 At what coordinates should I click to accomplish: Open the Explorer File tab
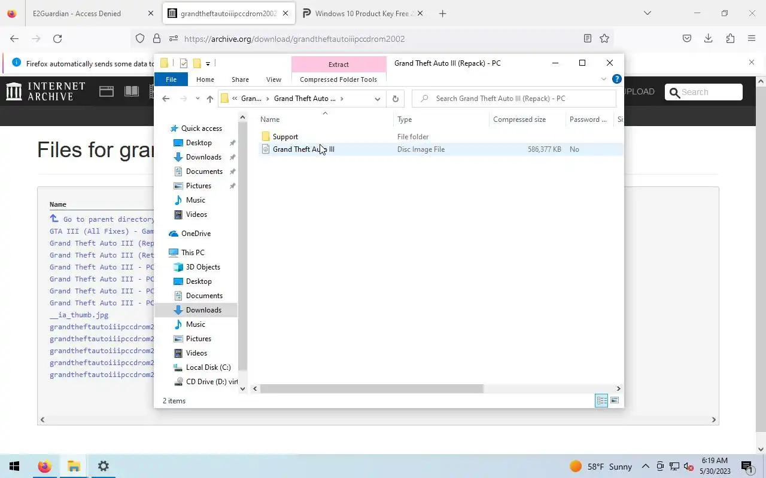coord(171,79)
